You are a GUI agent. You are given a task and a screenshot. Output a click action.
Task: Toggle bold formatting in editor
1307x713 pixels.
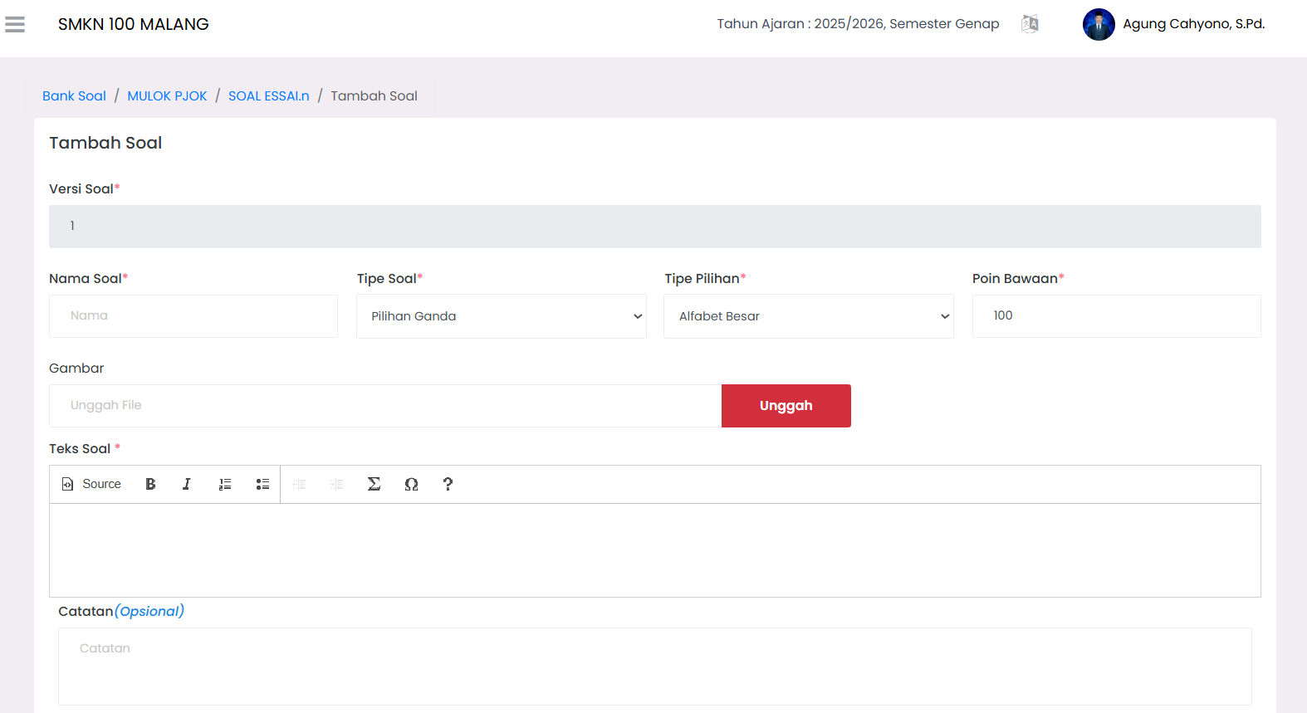(150, 484)
